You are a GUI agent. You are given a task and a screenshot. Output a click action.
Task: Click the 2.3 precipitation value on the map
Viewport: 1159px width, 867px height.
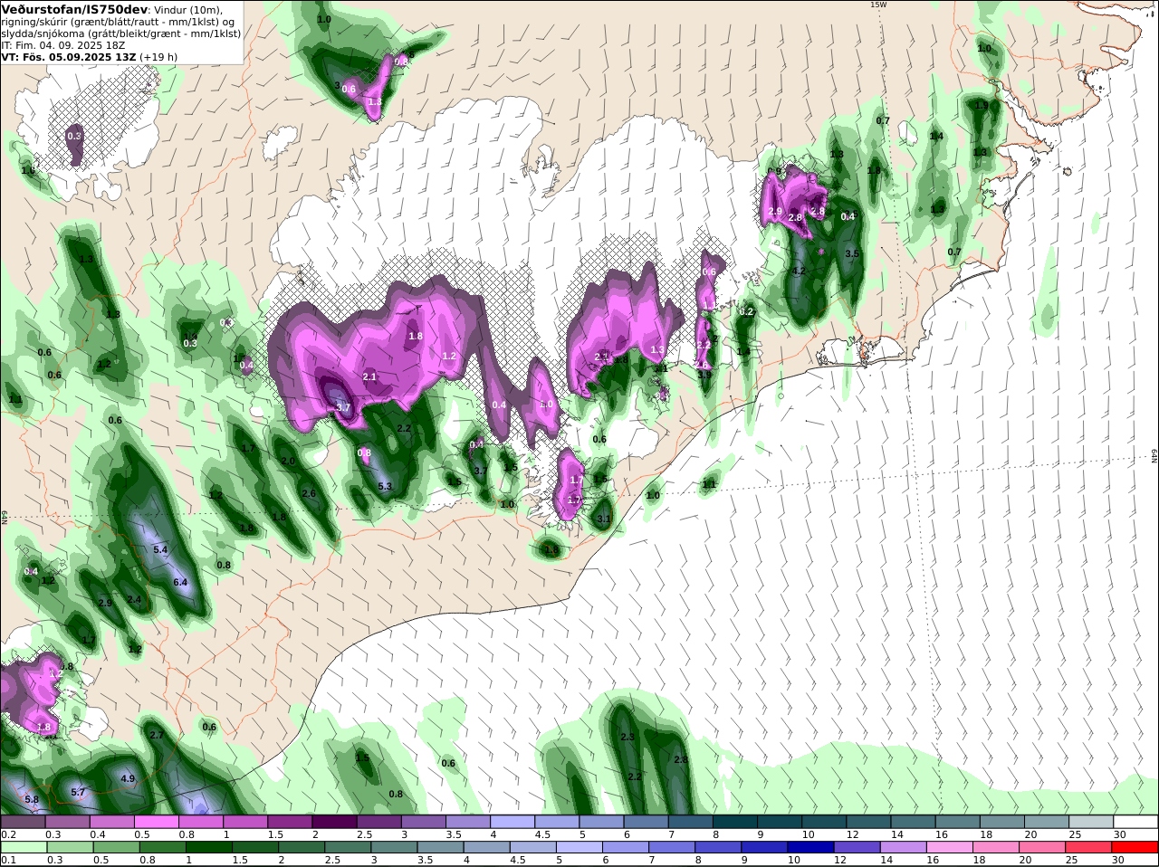point(627,737)
